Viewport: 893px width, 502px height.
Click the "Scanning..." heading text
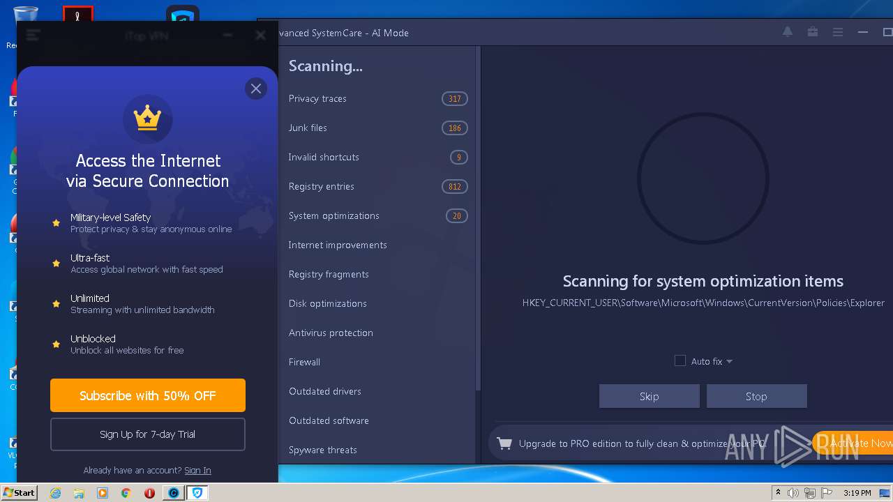click(326, 66)
